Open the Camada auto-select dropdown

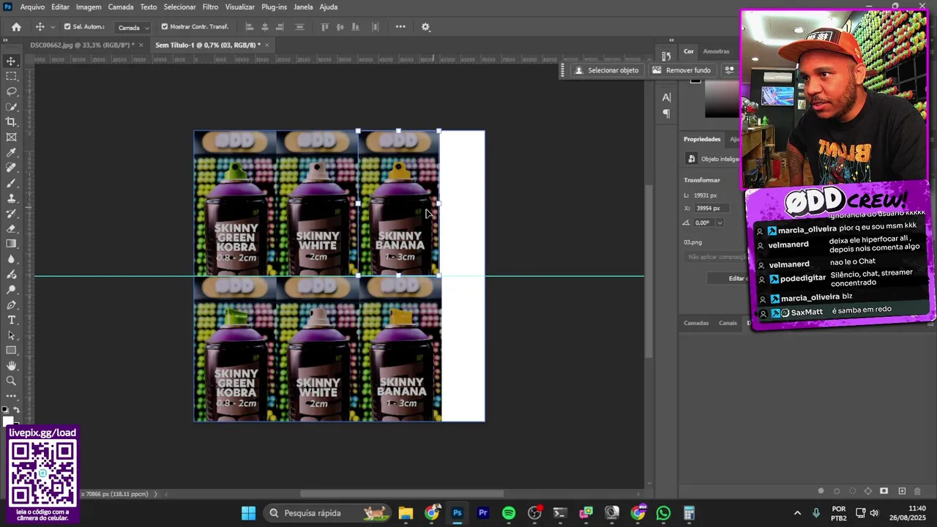(133, 27)
